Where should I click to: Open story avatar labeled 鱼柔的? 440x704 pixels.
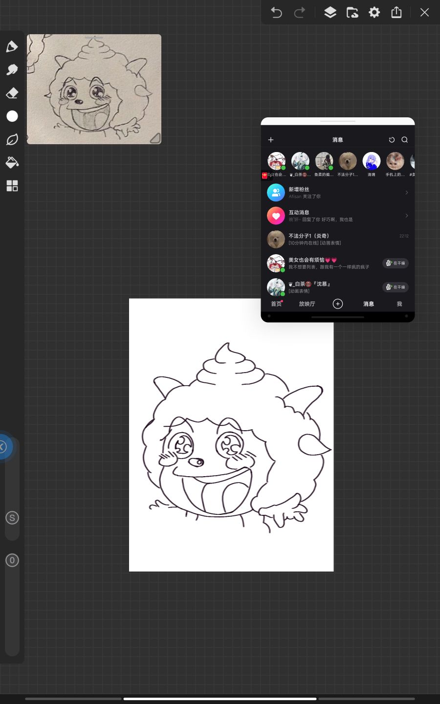[324, 161]
